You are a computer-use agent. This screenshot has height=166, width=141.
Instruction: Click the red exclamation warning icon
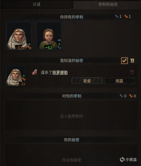click(132, 72)
